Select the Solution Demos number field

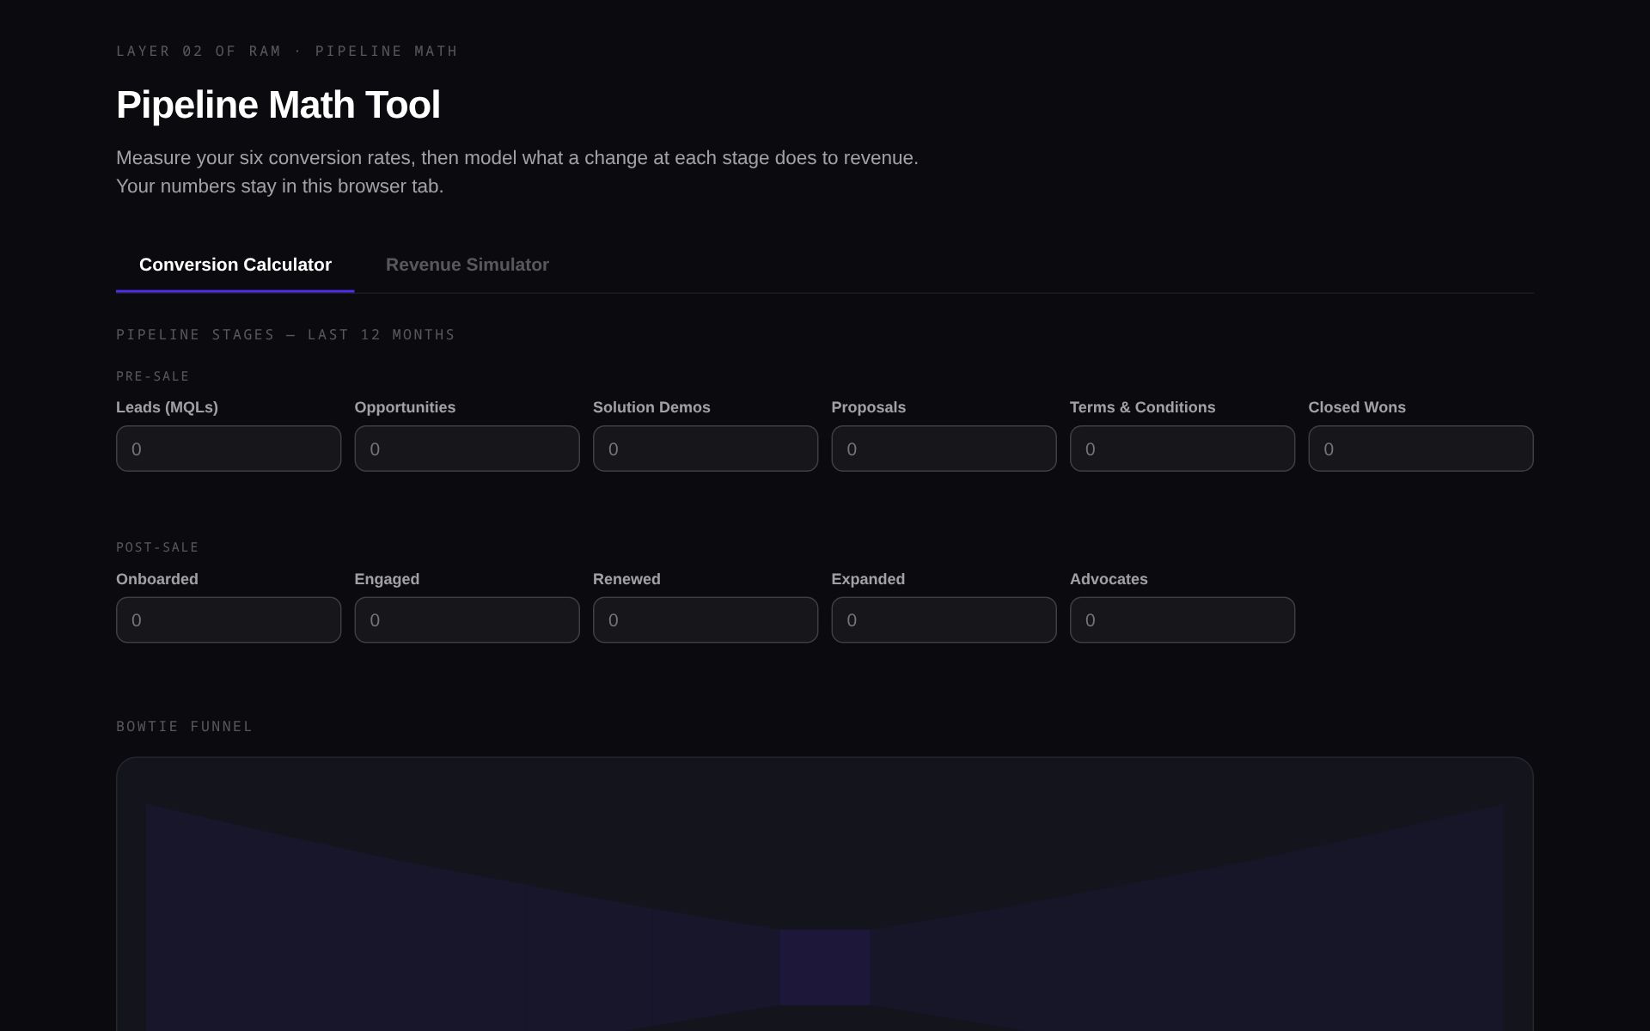click(706, 448)
